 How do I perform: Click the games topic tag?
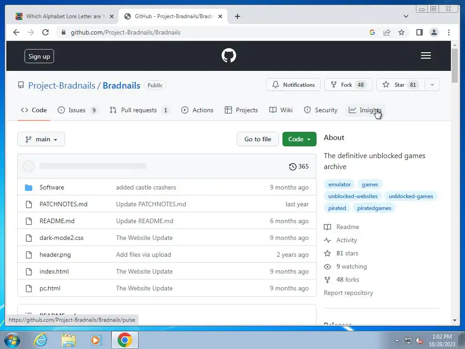coord(370,184)
